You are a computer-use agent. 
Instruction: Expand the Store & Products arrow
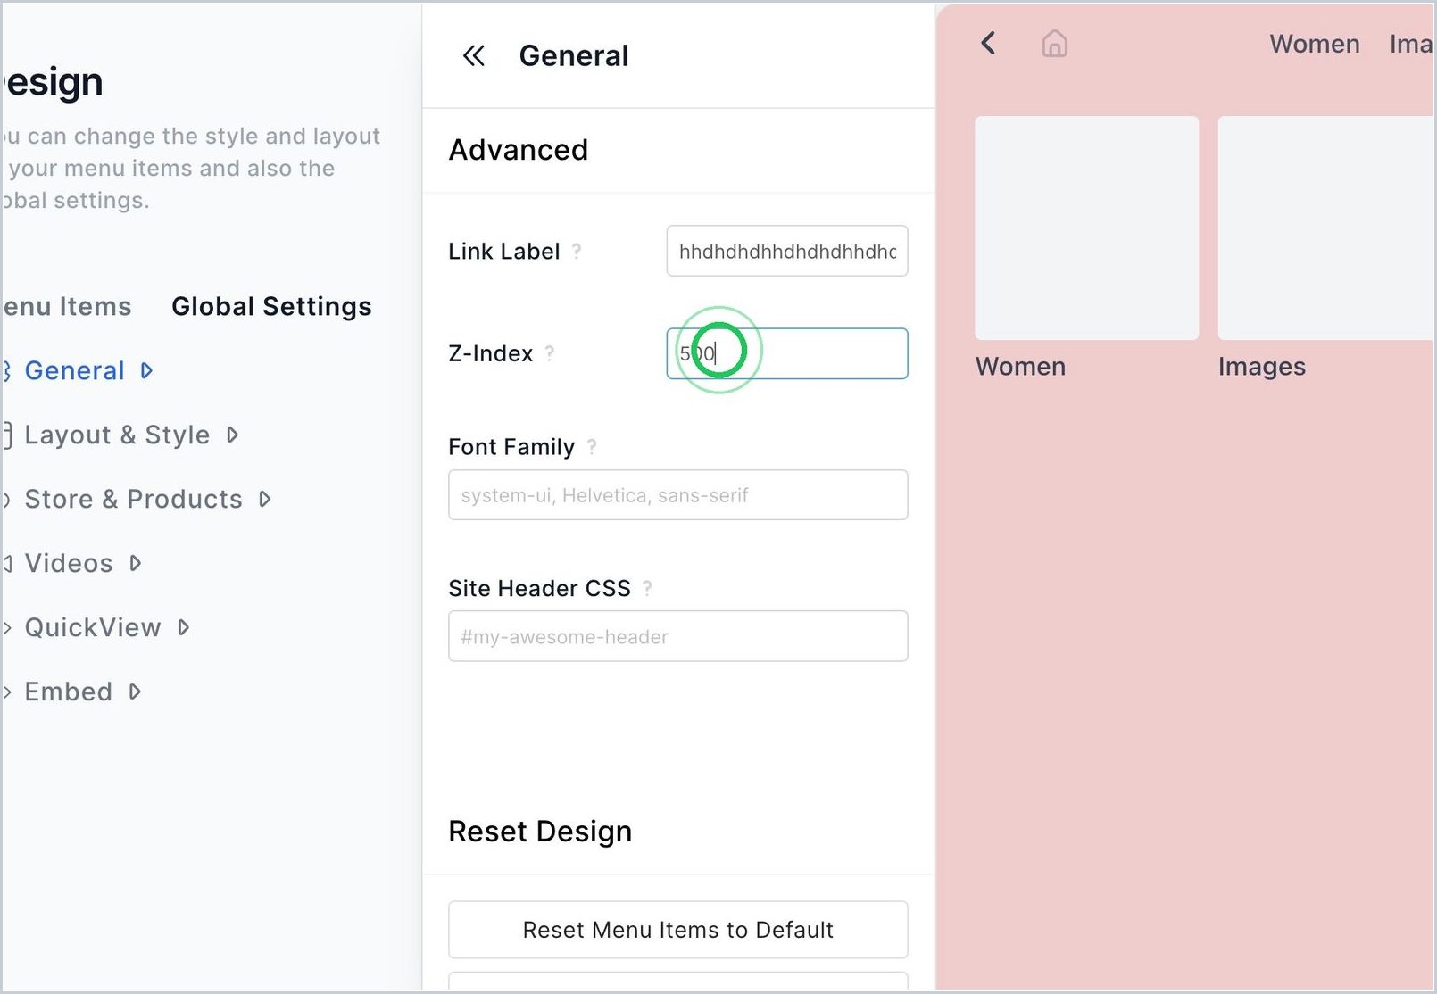click(x=265, y=499)
